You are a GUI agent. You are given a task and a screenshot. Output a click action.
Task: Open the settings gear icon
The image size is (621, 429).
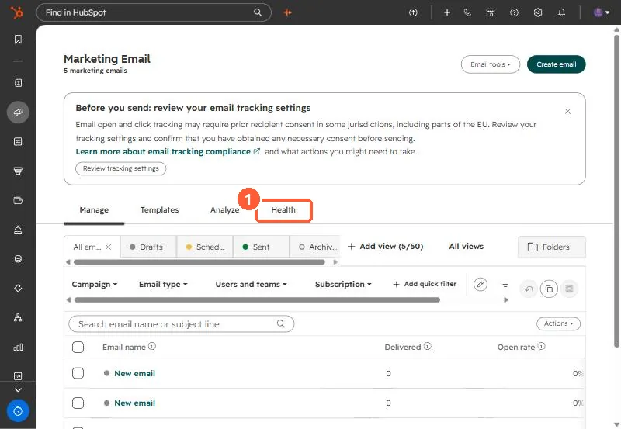click(x=537, y=12)
